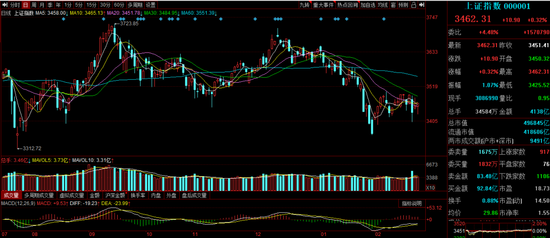Click the collapse arrow icon left of 分时
This screenshot has height=238, width=550.
(x=4, y=5)
